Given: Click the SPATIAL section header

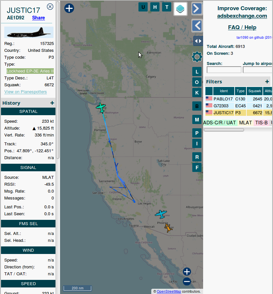Looking at the screenshot, I should click(28, 111).
